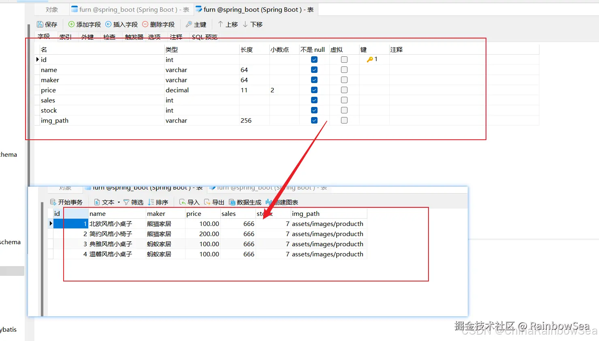Uncheck 不是 null for the maker field

[x=314, y=80]
